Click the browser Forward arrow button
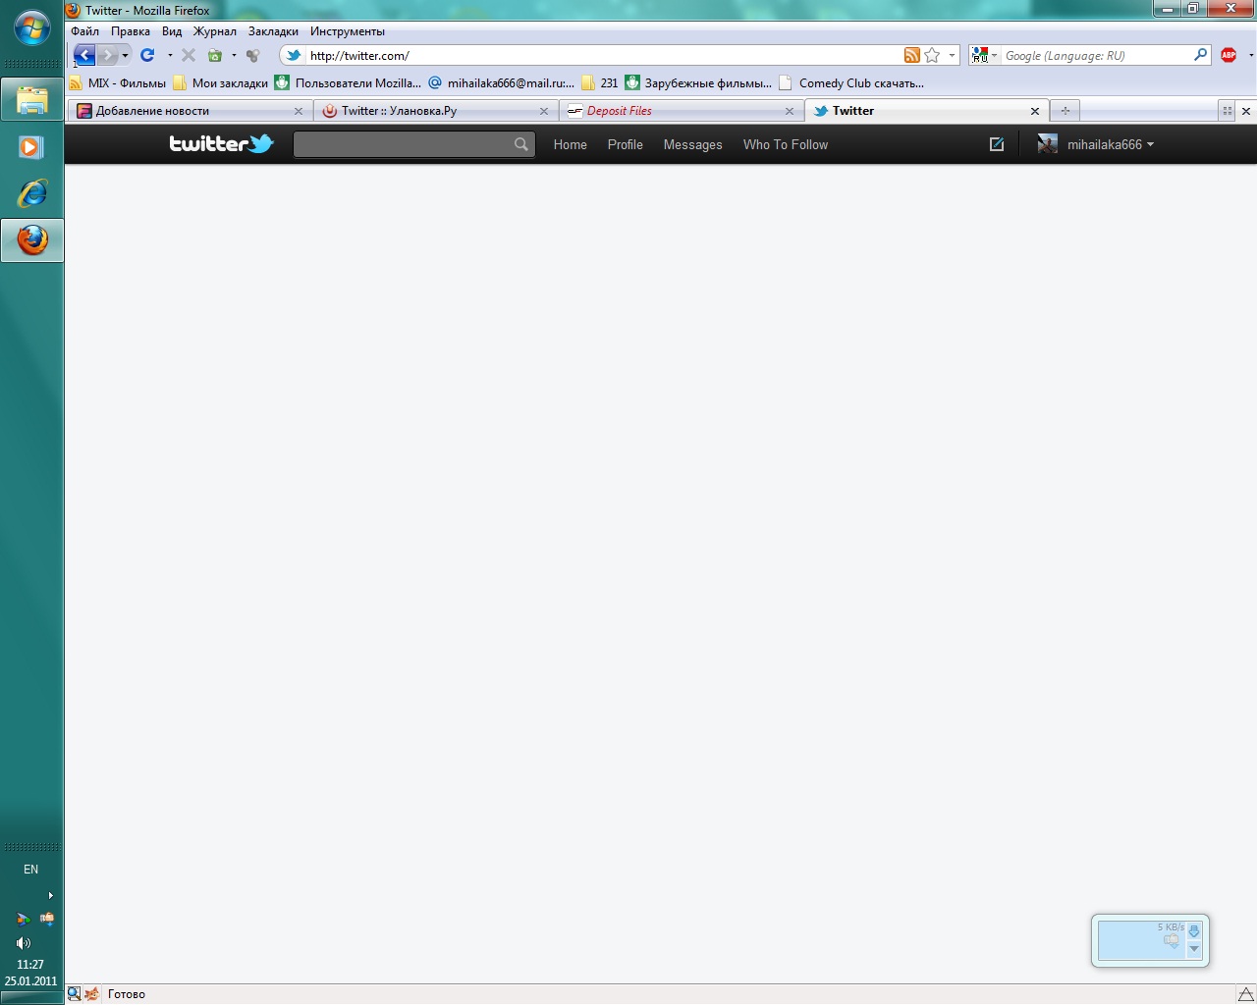Viewport: 1257px width, 1005px height. point(108,55)
